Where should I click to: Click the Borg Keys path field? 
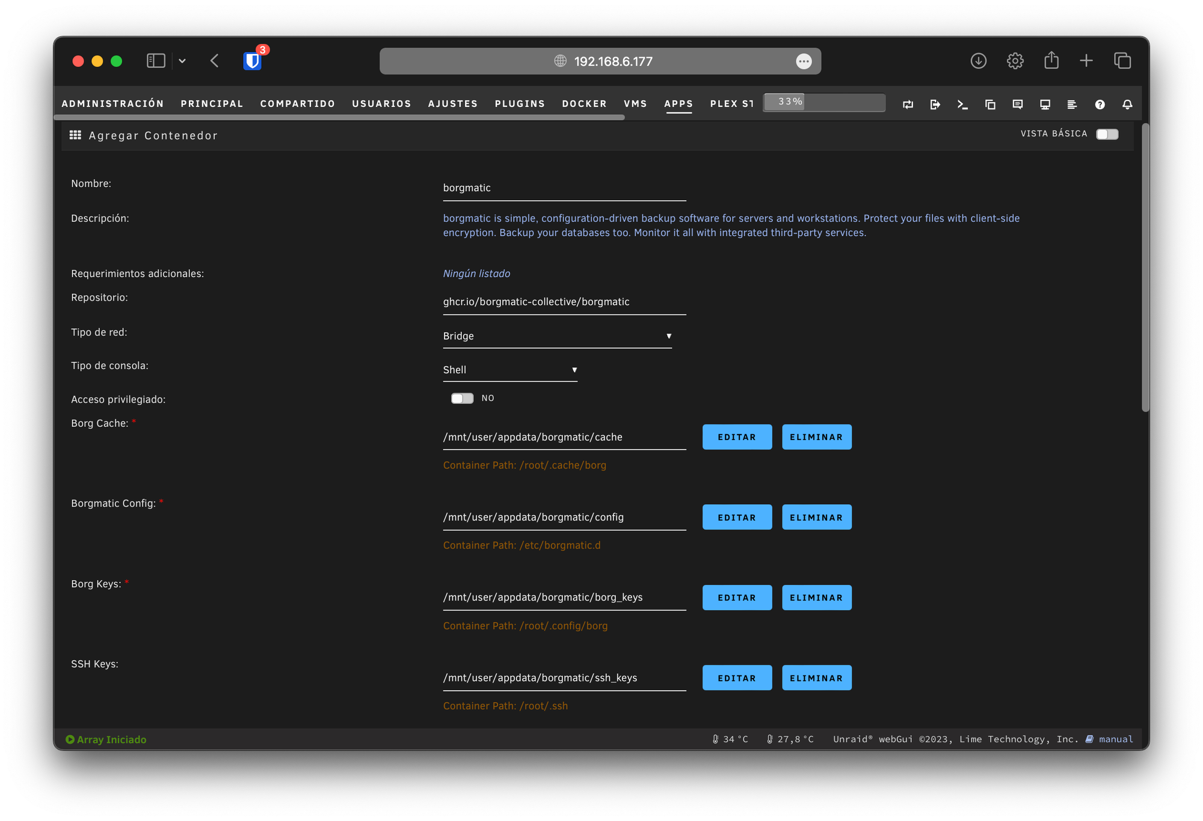(x=564, y=597)
